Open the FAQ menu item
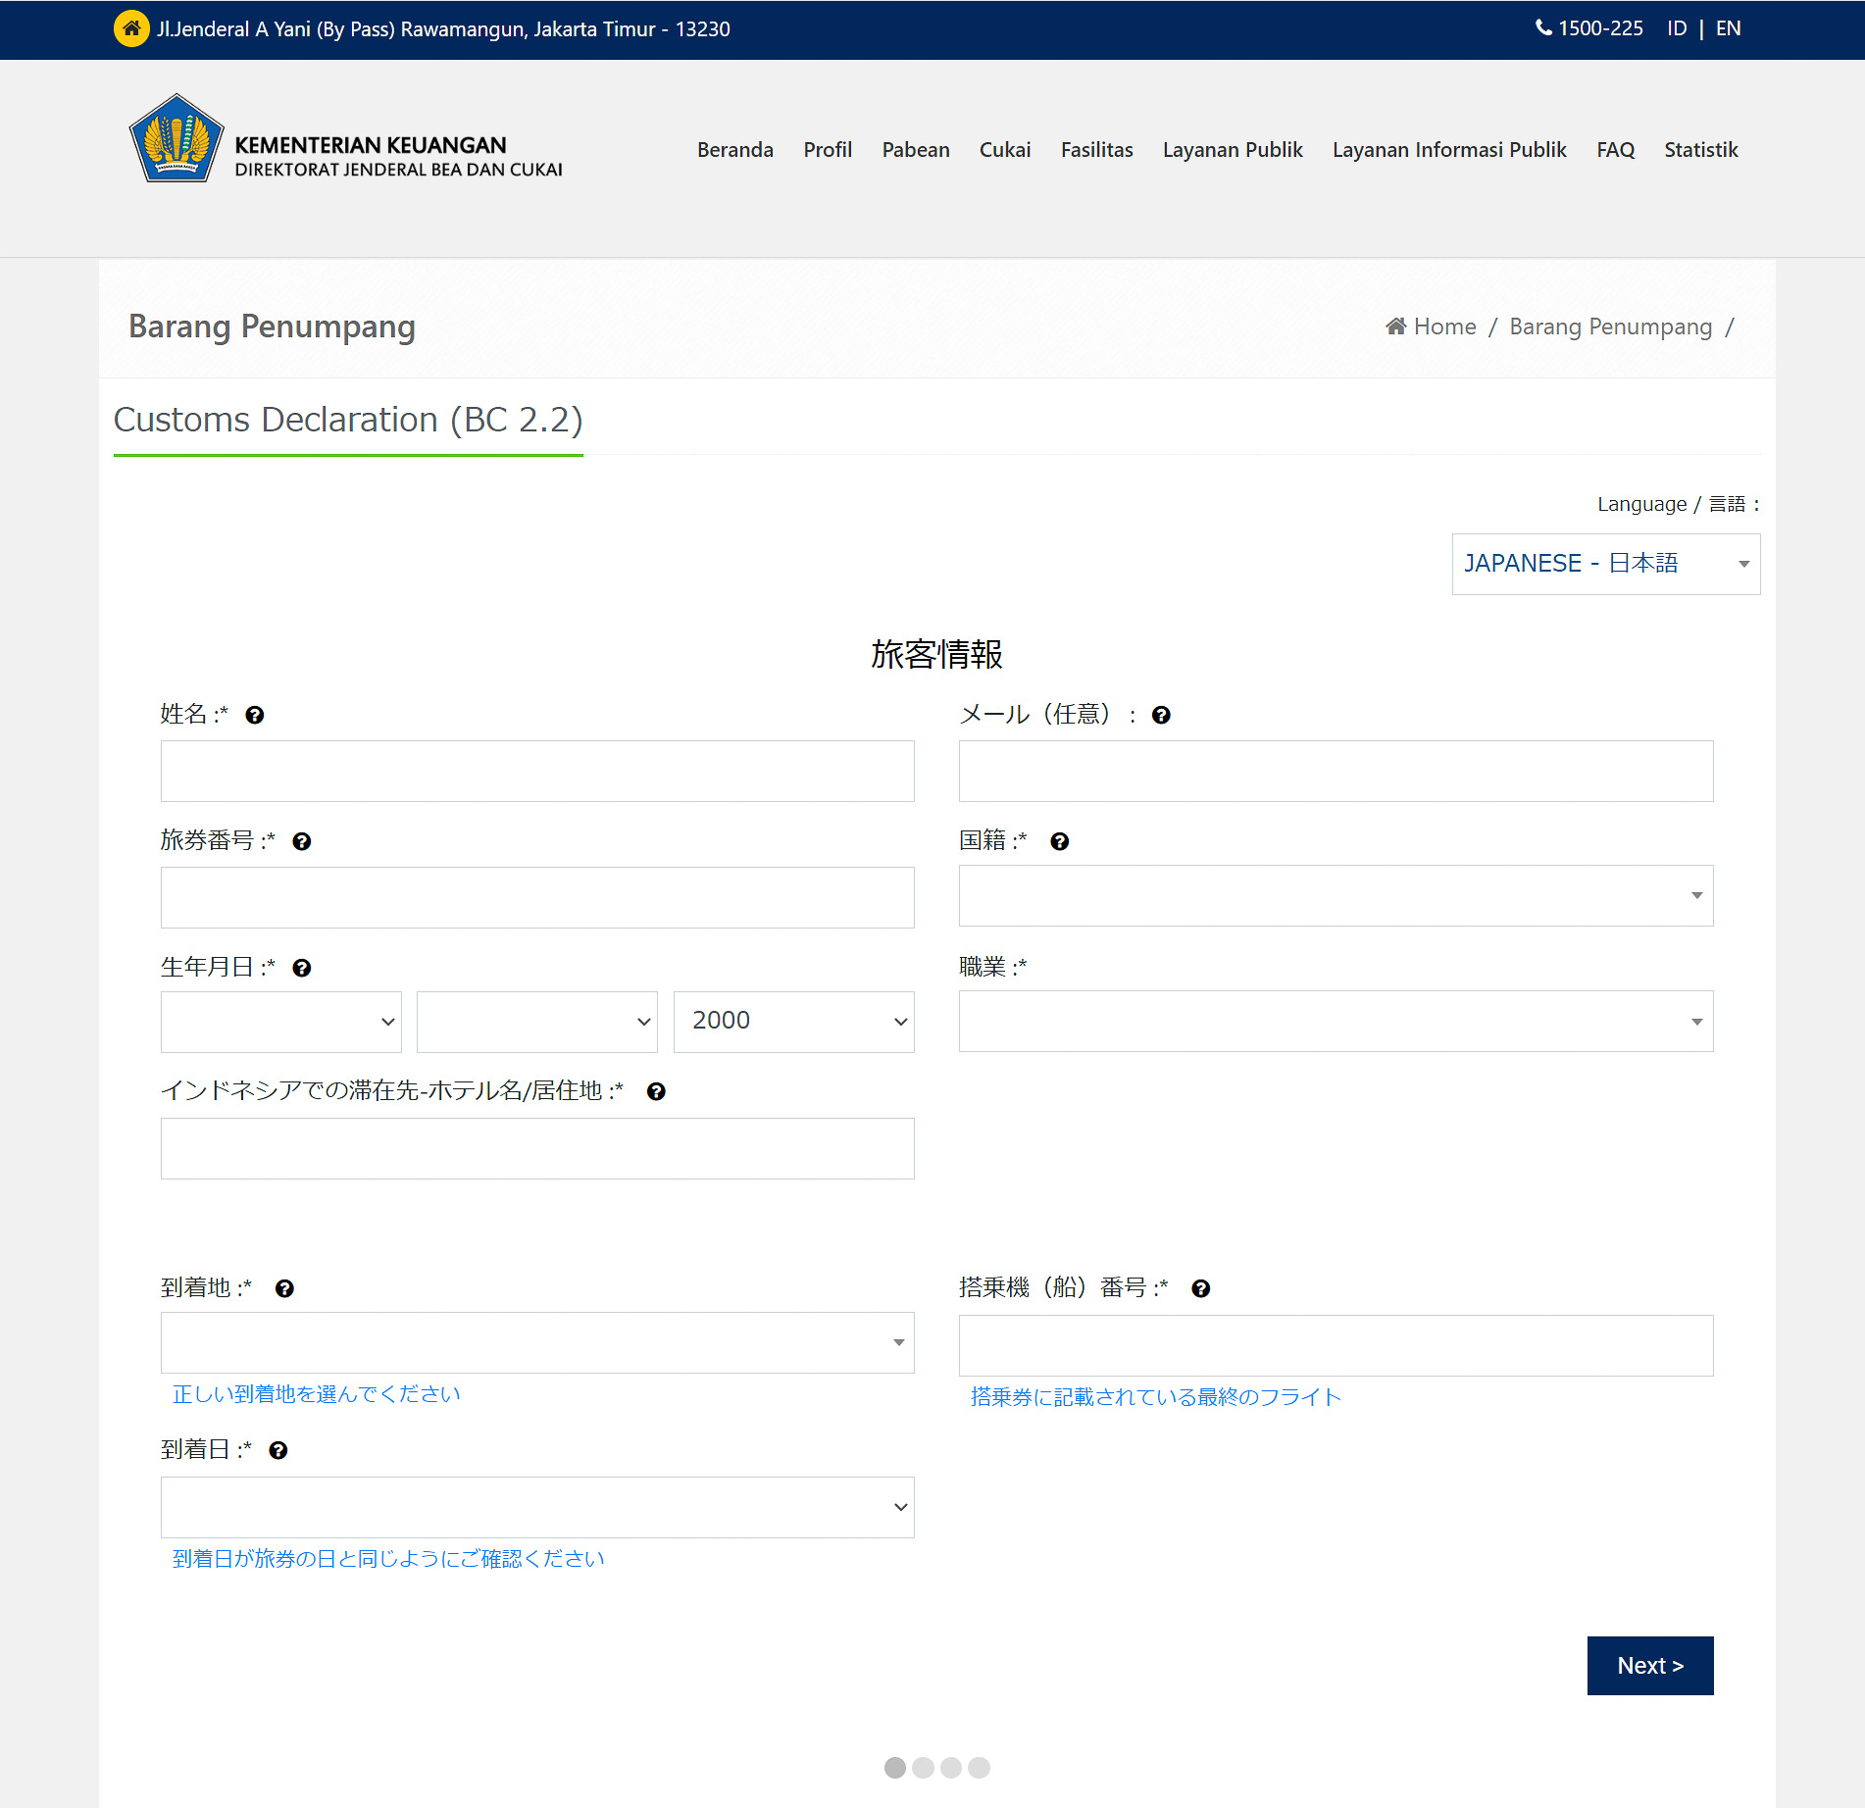 pos(1614,149)
